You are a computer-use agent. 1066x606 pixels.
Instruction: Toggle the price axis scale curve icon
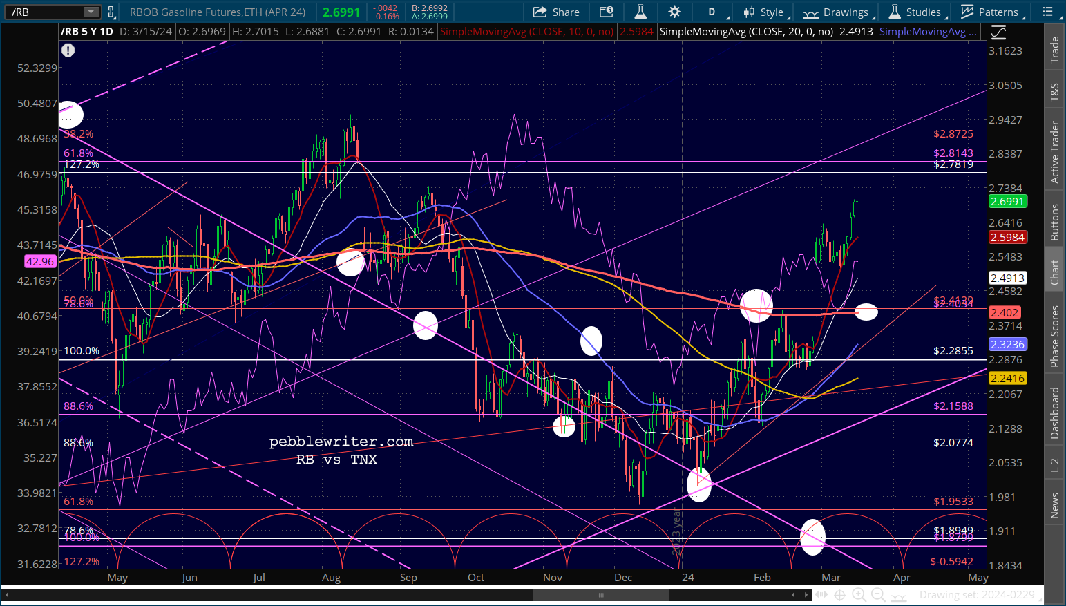[998, 32]
